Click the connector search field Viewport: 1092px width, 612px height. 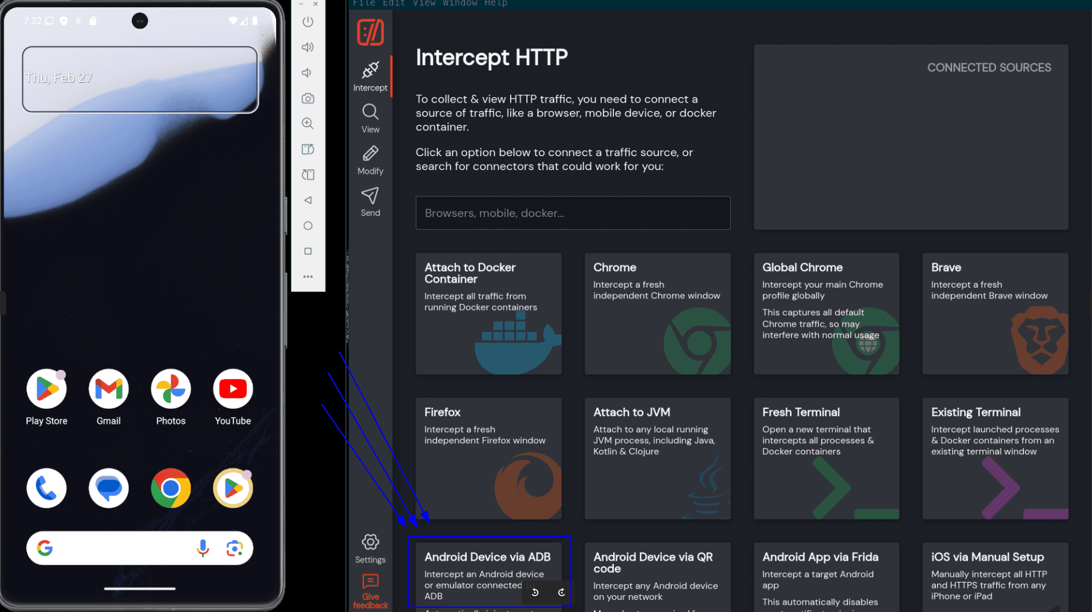[573, 213]
